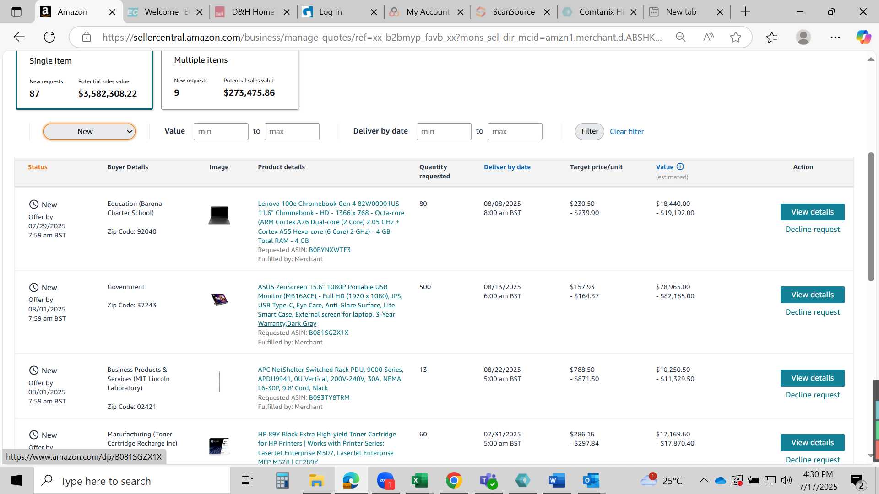Click the page vertical scrollbar thumb

coord(871,217)
